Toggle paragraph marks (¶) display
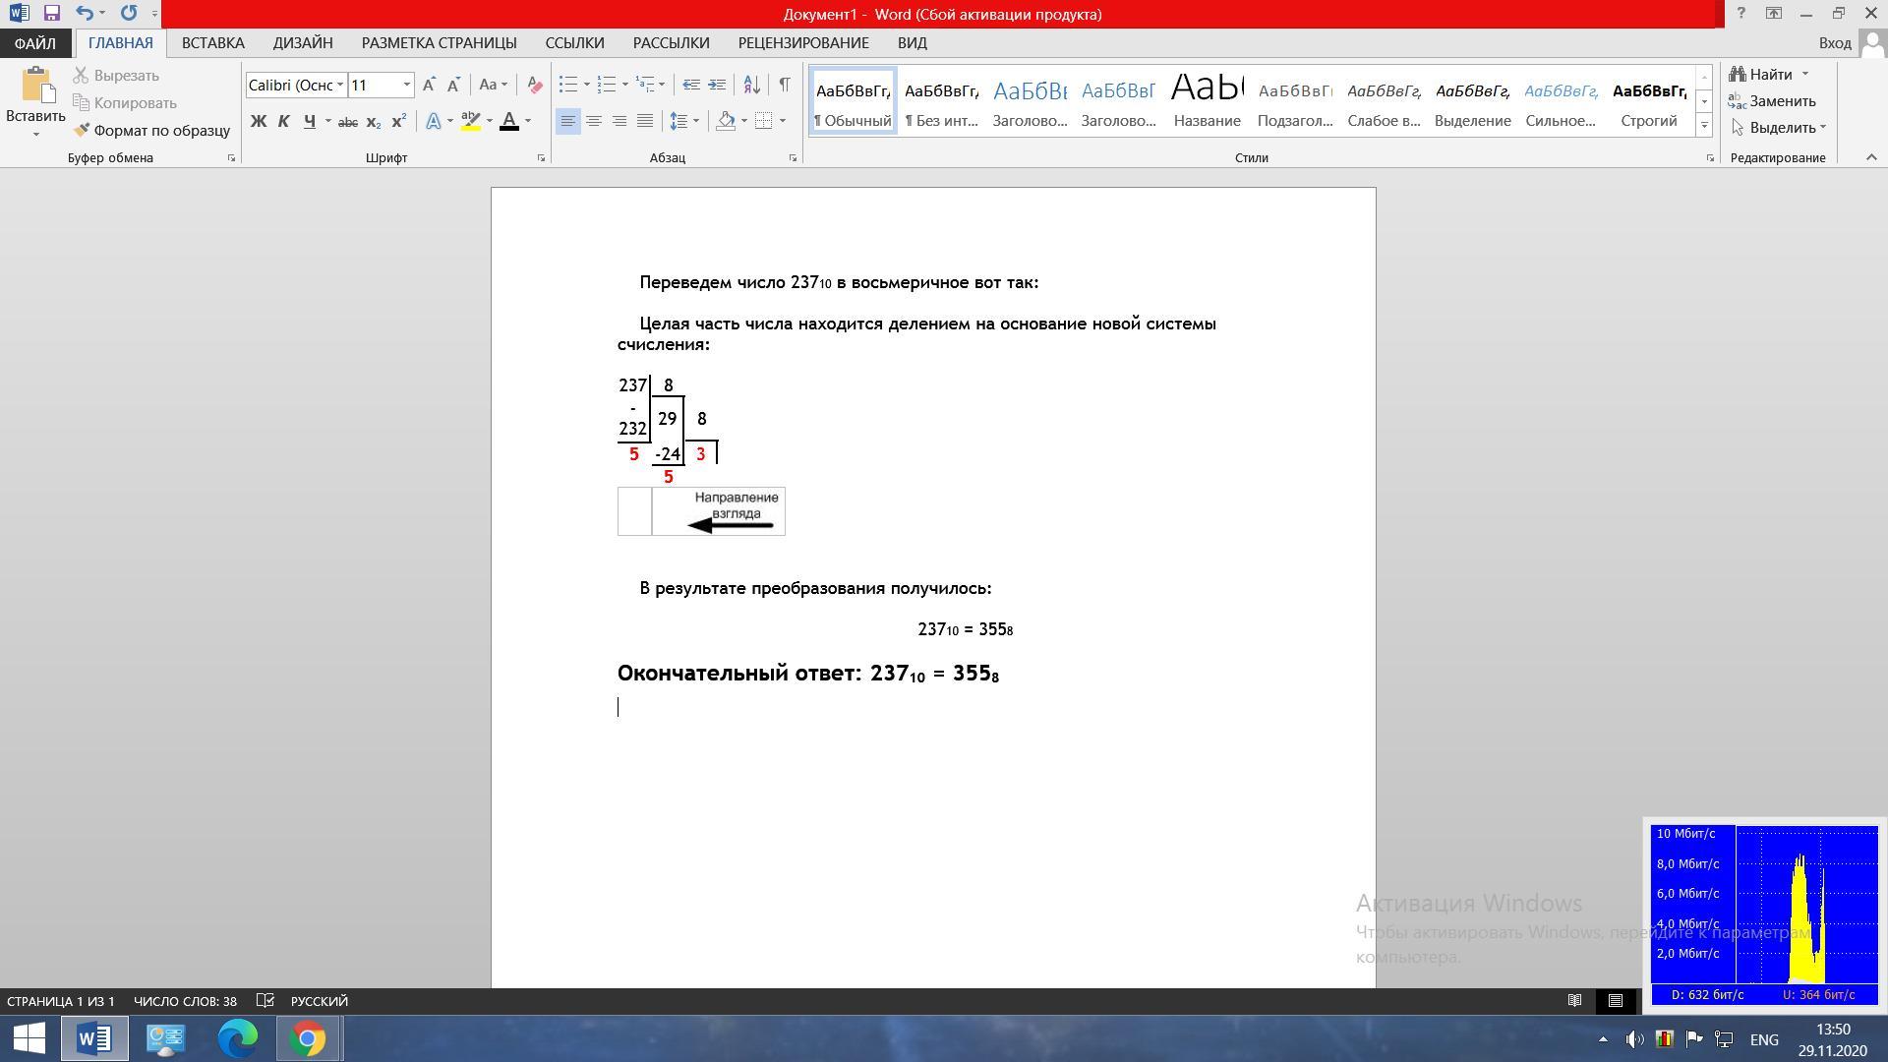The image size is (1888, 1062). click(784, 85)
